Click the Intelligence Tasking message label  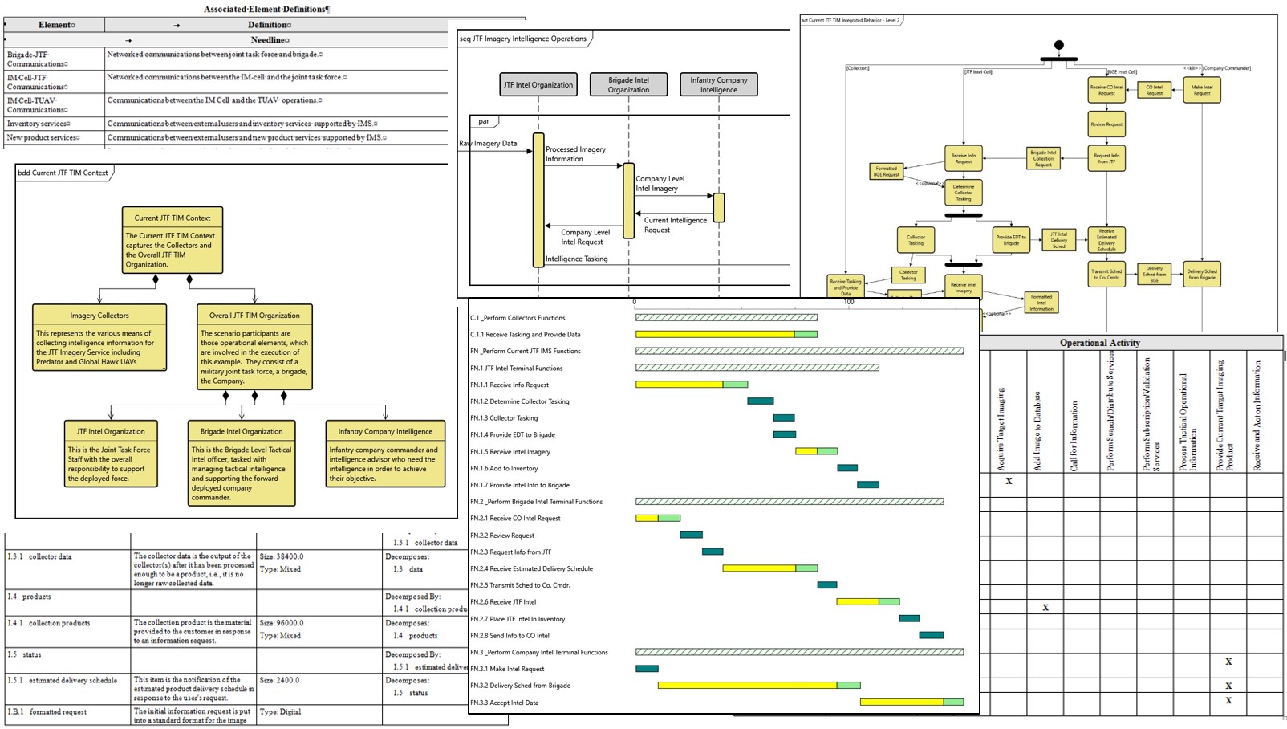[576, 259]
